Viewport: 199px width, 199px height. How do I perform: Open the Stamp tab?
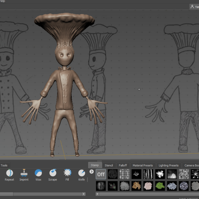click(x=95, y=165)
